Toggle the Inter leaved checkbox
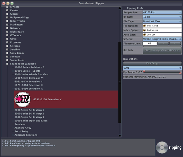 point(144,26)
